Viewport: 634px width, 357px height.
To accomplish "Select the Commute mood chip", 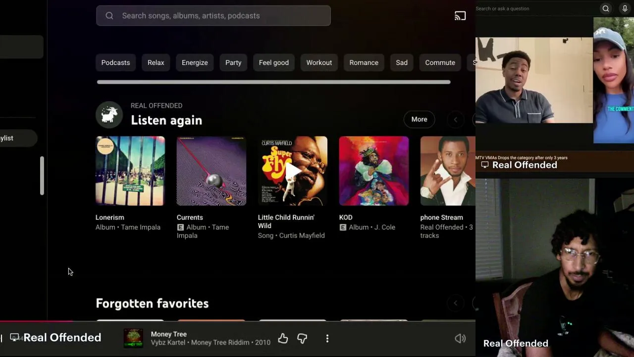I will pos(440,62).
